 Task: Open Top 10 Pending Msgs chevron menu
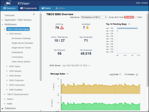tap(129, 24)
